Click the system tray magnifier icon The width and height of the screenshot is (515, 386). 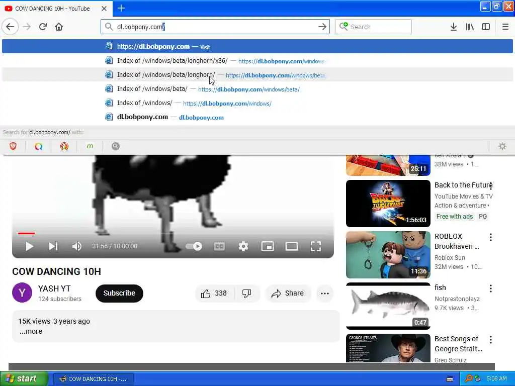point(468,378)
